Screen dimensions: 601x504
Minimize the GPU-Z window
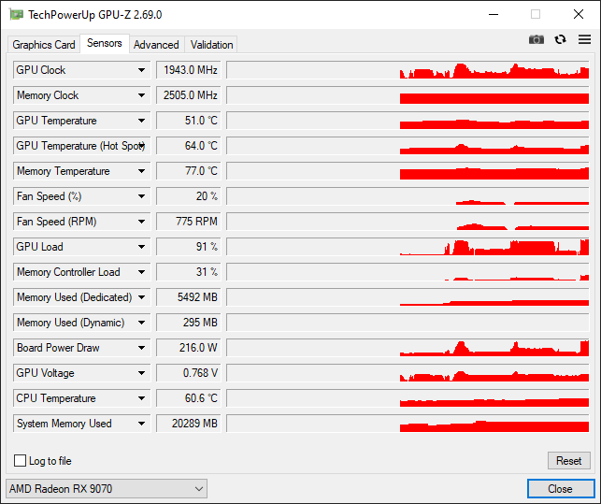494,15
